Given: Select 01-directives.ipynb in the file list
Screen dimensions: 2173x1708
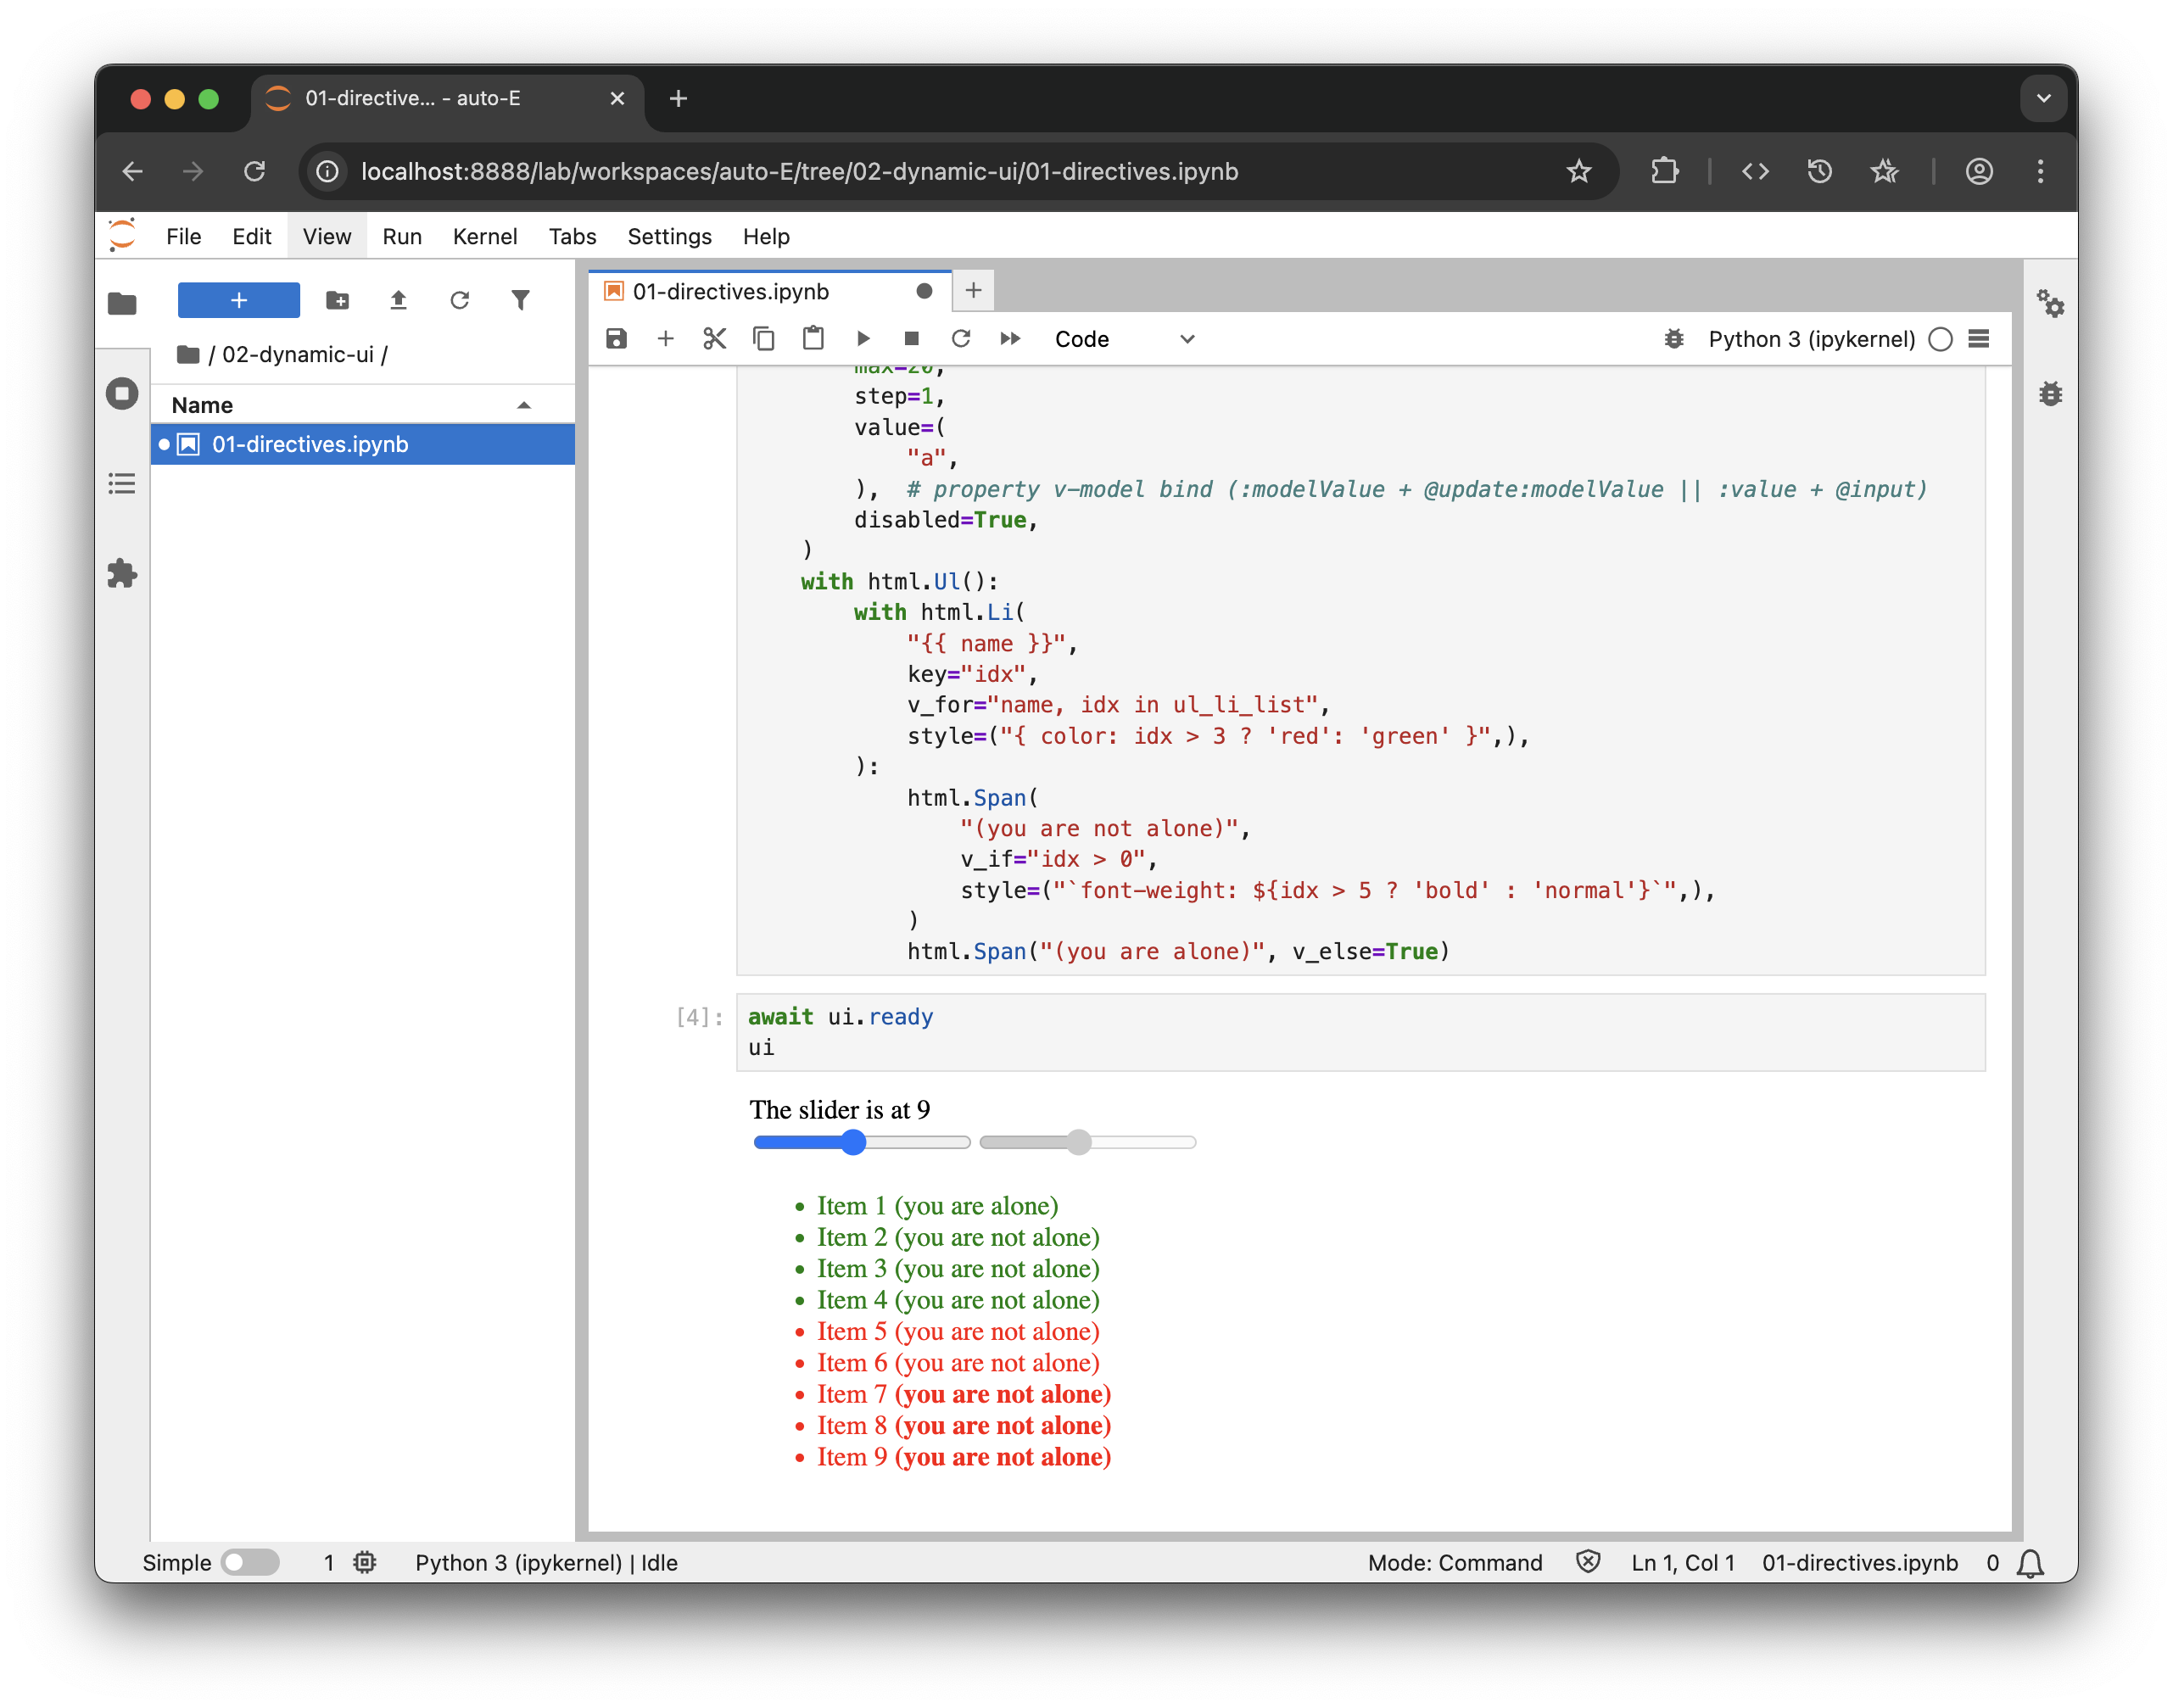Looking at the screenshot, I should pos(362,444).
